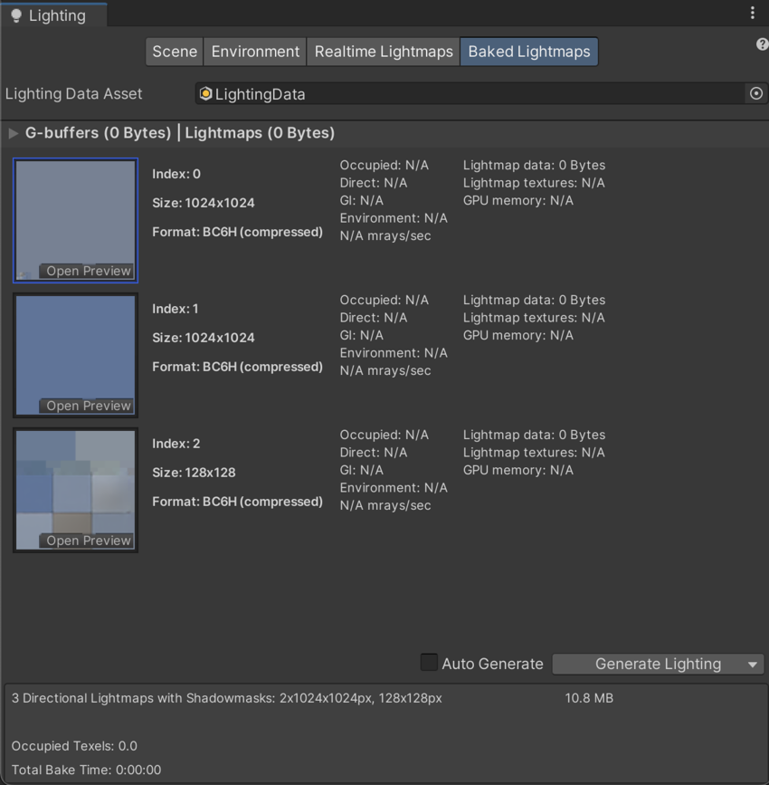Click the LightingData asset field

click(x=470, y=94)
